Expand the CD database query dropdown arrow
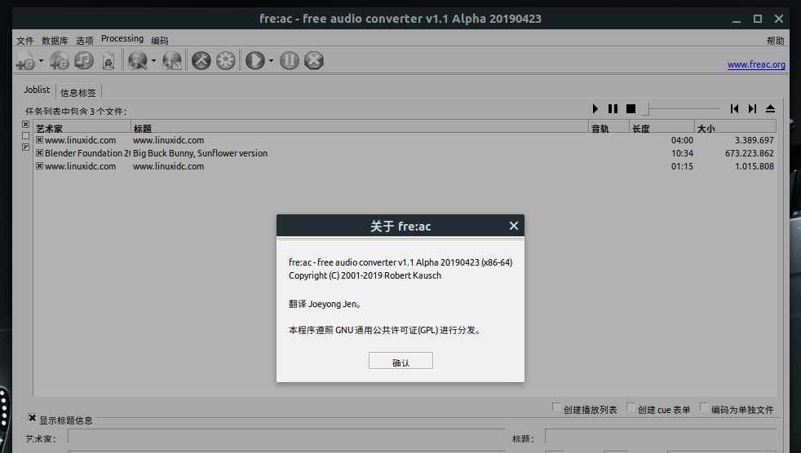The height and width of the screenshot is (453, 801). (x=153, y=61)
